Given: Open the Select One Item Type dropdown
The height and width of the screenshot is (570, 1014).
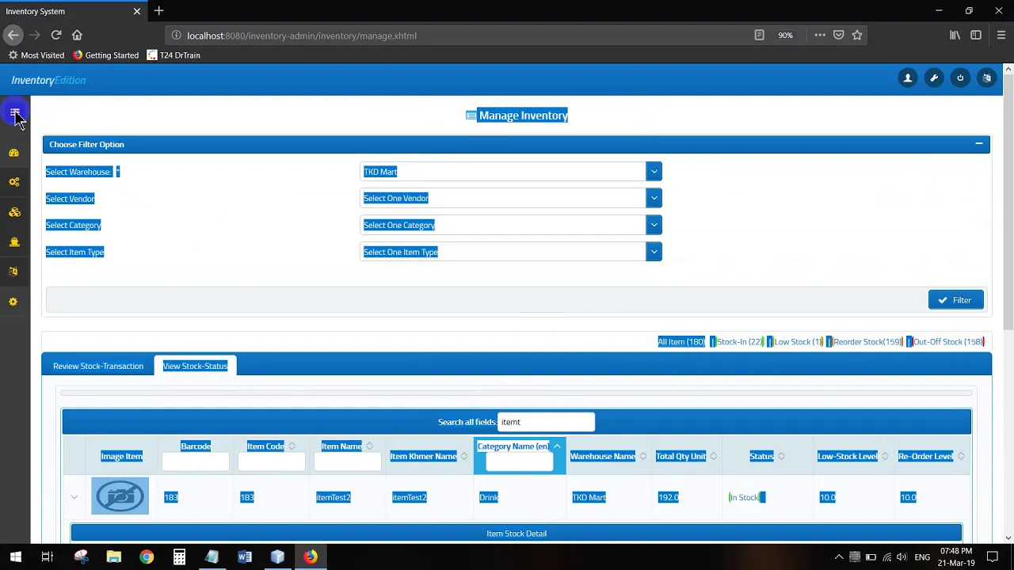Looking at the screenshot, I should pyautogui.click(x=511, y=252).
